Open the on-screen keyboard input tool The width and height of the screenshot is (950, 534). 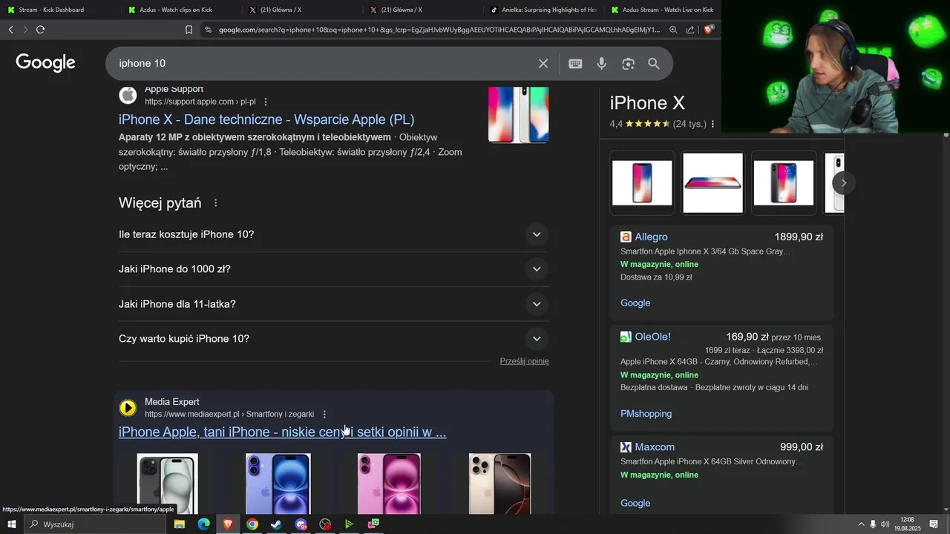[575, 64]
